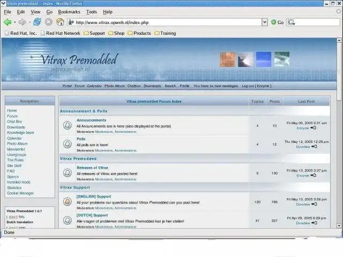Open Chatbox in the top site menu
343x257 pixels.
coord(134,86)
